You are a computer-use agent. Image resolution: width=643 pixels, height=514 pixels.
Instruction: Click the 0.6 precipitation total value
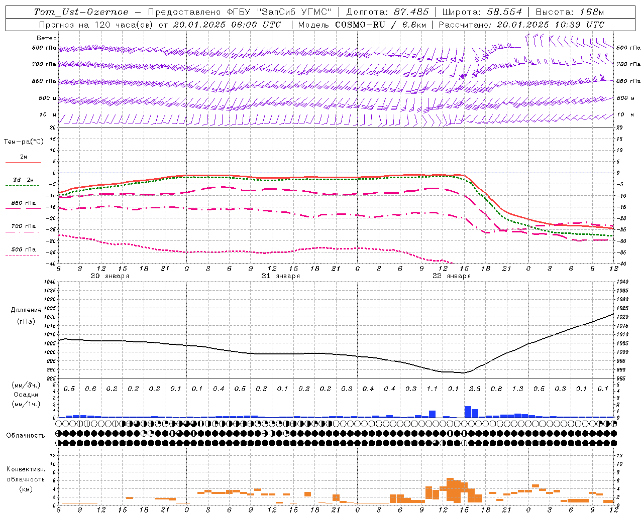[90, 389]
